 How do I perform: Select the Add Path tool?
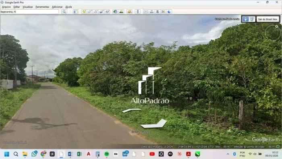tap(95, 12)
